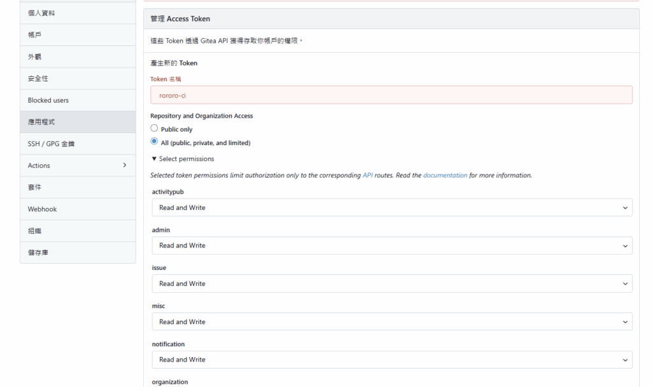The image size is (652, 387).
Task: Open Blocked users in sidebar
Action: tap(78, 100)
